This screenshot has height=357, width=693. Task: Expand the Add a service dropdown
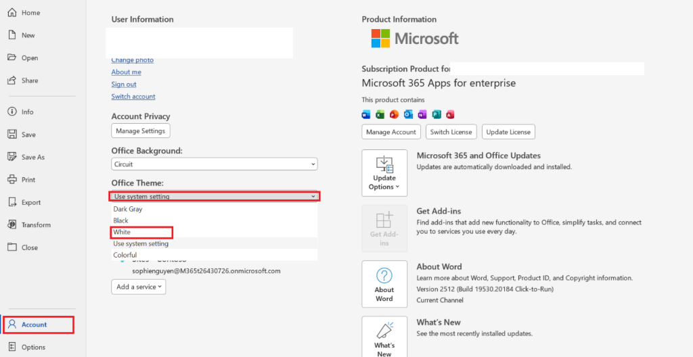[x=138, y=287]
